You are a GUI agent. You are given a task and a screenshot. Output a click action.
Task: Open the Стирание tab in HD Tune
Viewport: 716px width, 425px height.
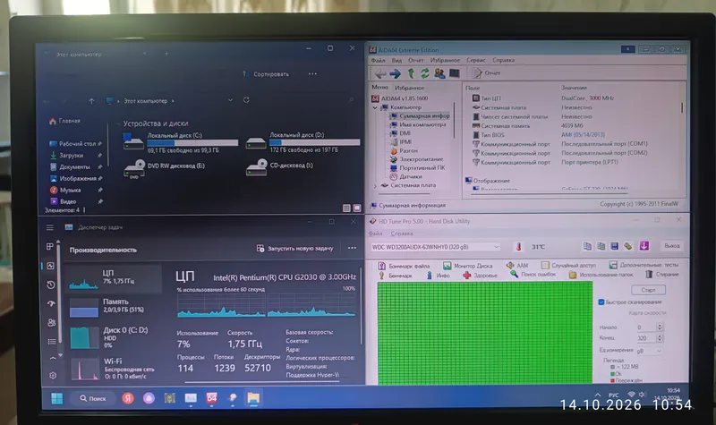[x=662, y=275]
